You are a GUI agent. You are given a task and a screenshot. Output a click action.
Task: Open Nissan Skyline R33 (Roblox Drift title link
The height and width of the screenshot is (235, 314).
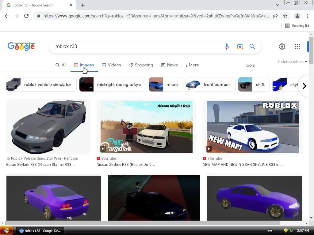click(126, 165)
